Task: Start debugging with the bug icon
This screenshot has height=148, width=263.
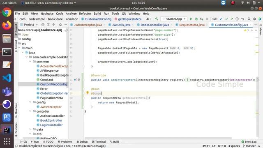Action: tap(196, 19)
